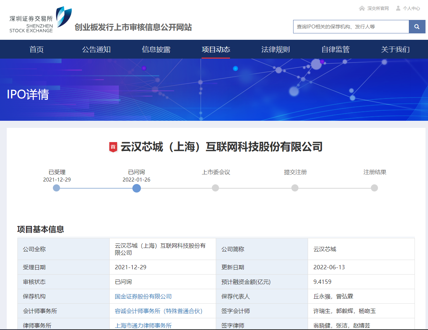The height and width of the screenshot is (330, 428).
Task: Click the home icon beside 深交所官网
Action: 362,8
